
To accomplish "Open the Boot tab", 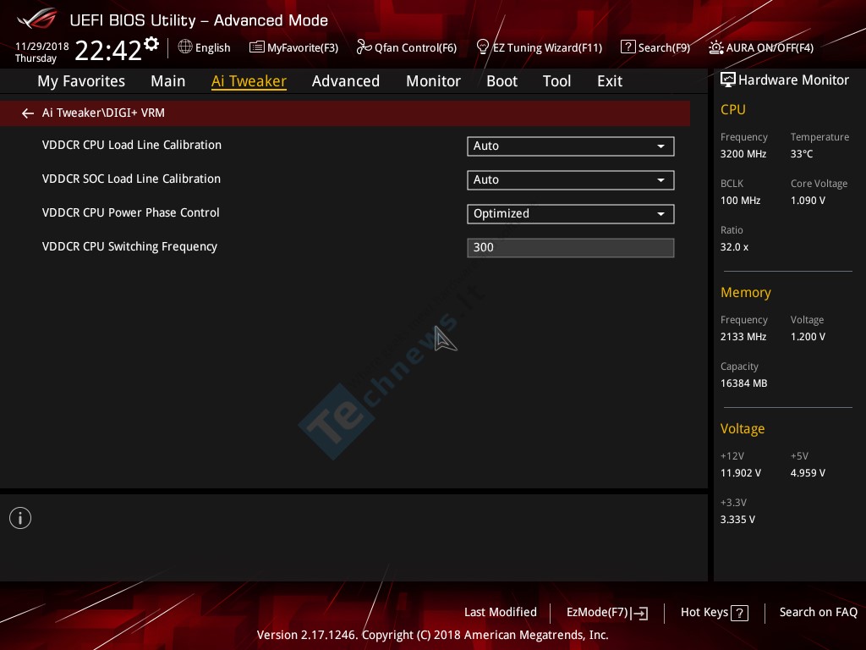I will (502, 81).
